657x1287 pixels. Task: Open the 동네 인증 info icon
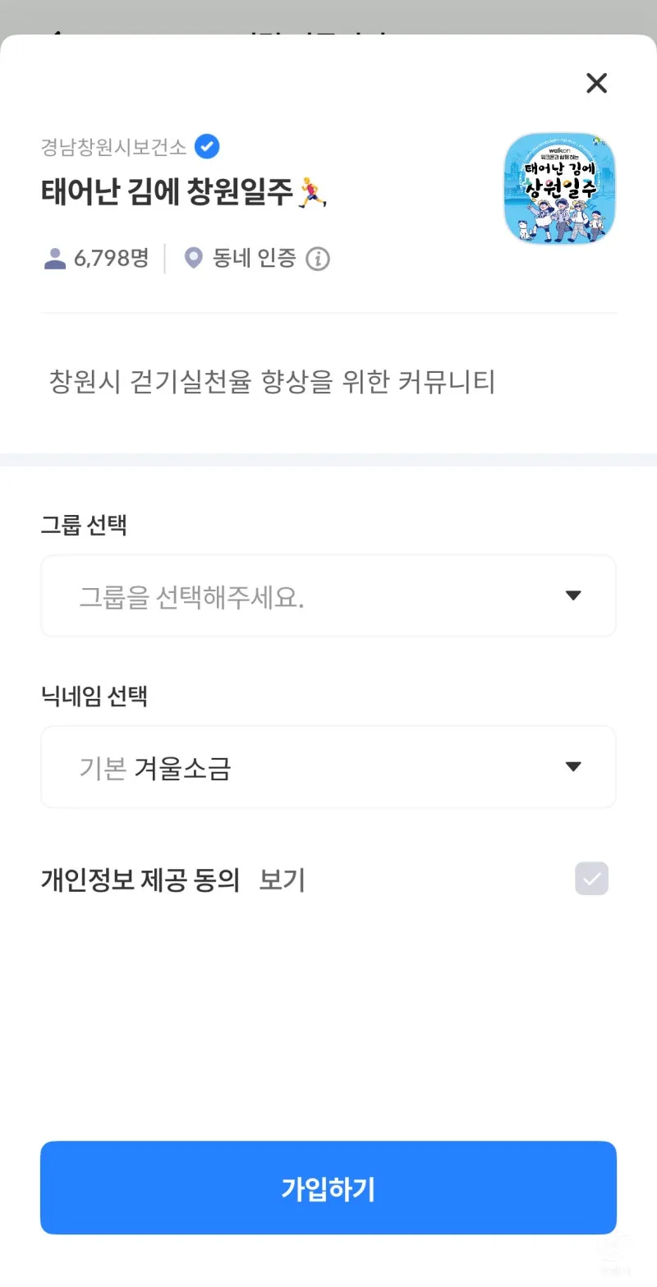coord(318,260)
